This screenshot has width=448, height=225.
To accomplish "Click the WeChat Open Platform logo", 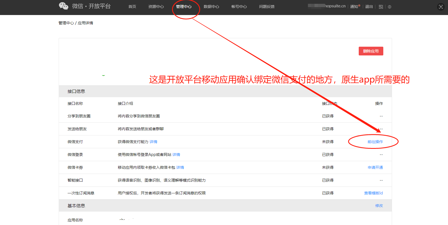I will click(x=85, y=6).
